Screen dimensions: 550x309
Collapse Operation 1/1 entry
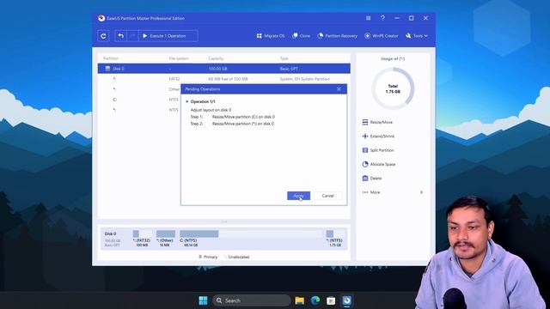(187, 101)
